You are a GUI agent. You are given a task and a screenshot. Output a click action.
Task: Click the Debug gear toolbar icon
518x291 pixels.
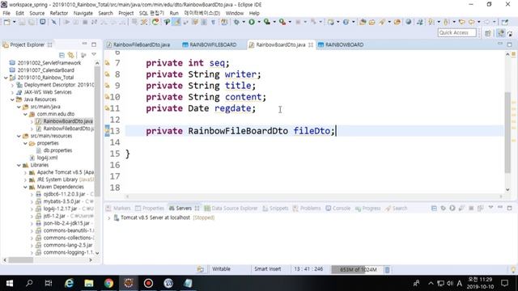pyautogui.click(x=236, y=22)
